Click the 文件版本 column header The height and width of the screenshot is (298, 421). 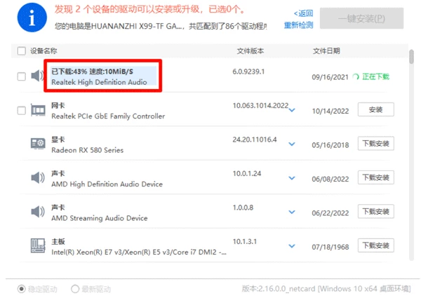[250, 50]
